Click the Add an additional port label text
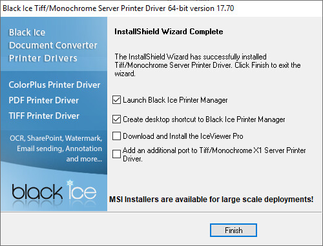This screenshot has width=323, height=246. 214,154
